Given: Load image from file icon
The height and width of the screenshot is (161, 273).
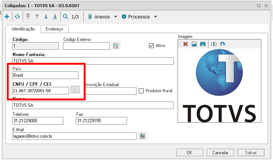Looking at the screenshot, I should 194,44.
